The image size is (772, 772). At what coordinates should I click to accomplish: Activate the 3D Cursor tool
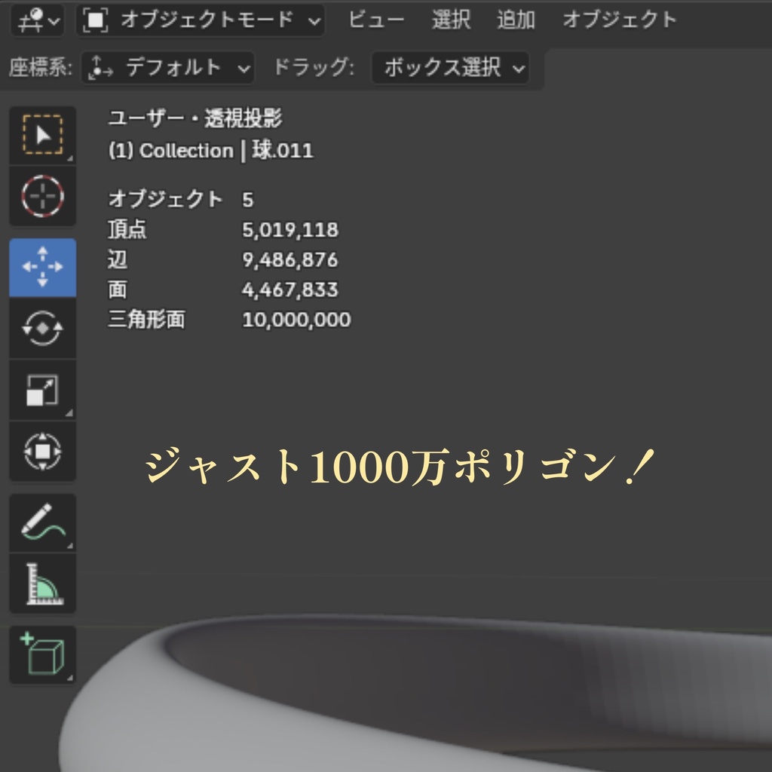[x=42, y=196]
